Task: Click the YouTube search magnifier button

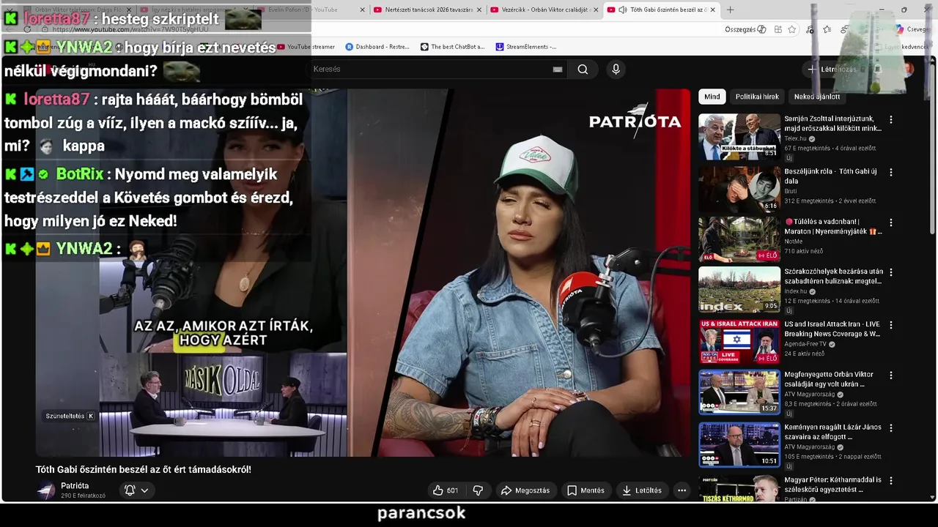Action: coord(583,70)
